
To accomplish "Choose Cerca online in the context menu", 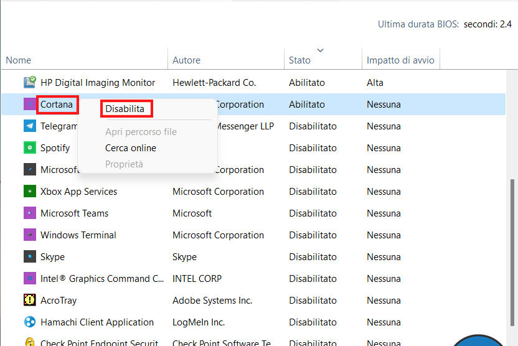I will (131, 148).
